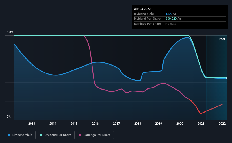The height and width of the screenshot is (143, 232).
Task: Click the 9.0% y-axis label
Action: click(10, 32)
